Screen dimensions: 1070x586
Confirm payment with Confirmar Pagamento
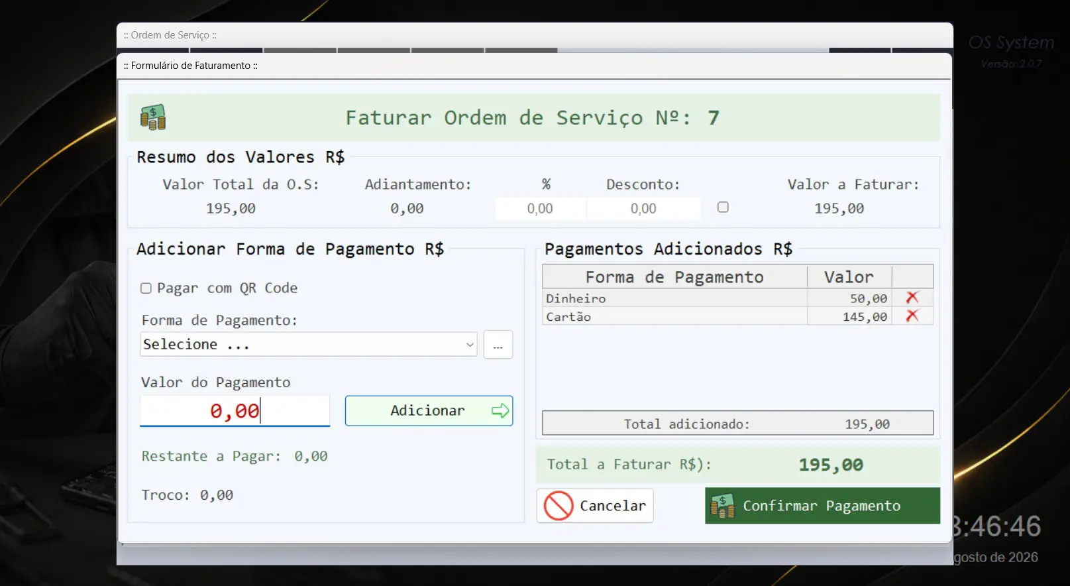[x=822, y=506]
